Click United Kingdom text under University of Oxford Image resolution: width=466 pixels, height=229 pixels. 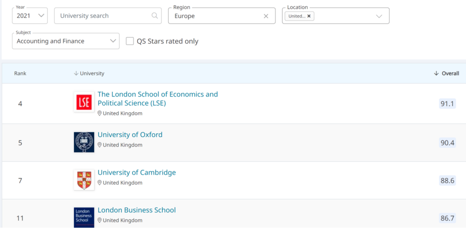point(123,145)
